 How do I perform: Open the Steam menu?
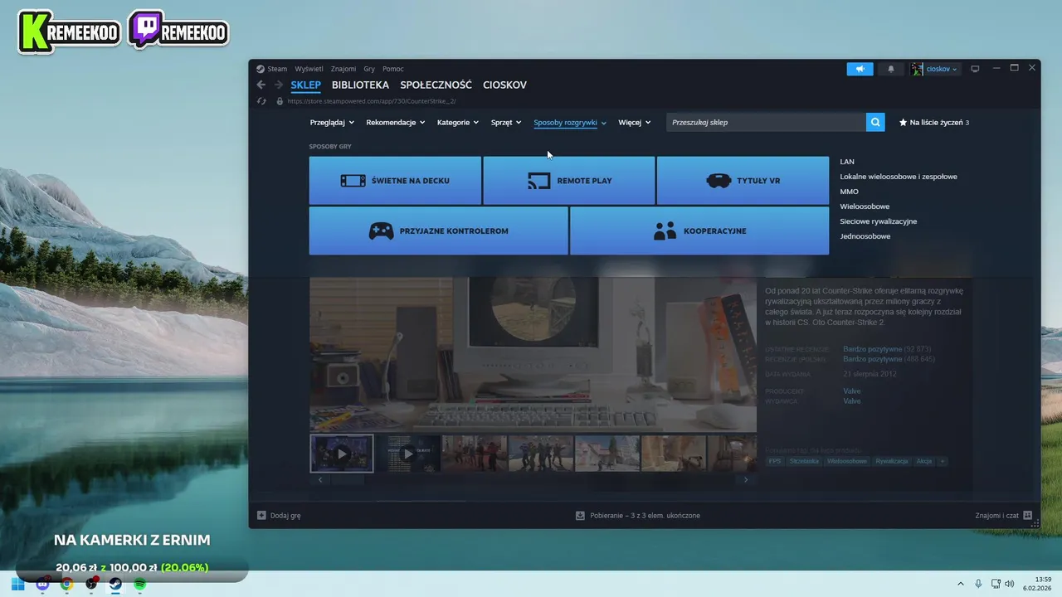click(271, 69)
